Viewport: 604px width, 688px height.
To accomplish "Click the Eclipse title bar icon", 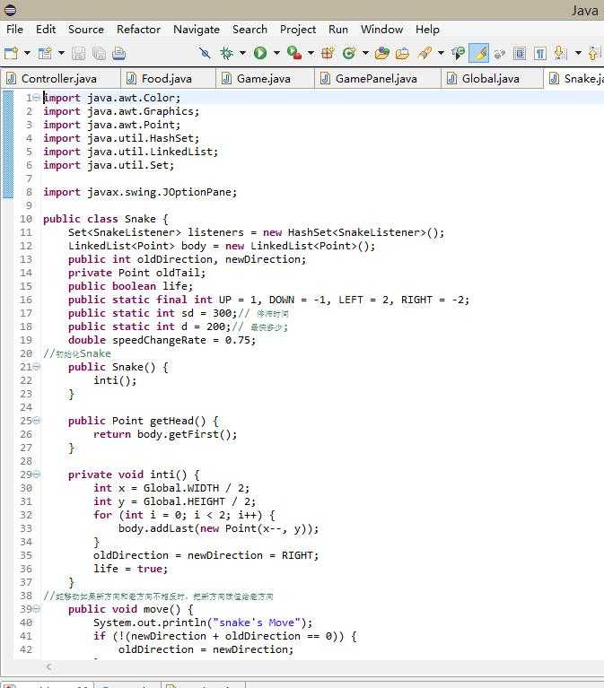I will pyautogui.click(x=9, y=10).
